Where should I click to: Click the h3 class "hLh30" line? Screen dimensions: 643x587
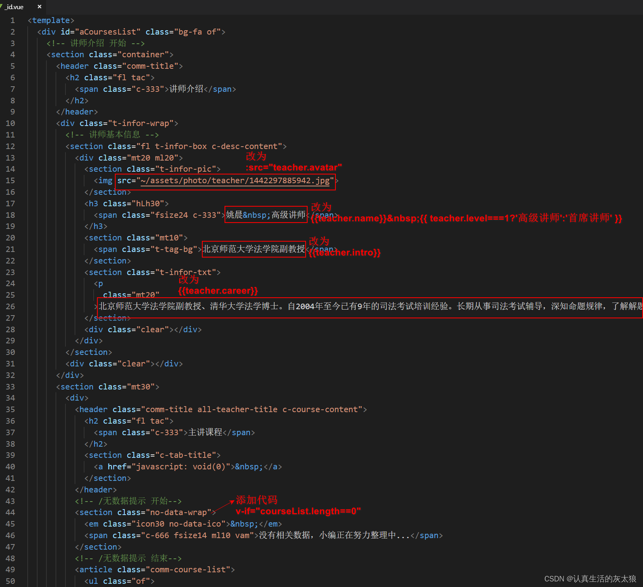127,203
